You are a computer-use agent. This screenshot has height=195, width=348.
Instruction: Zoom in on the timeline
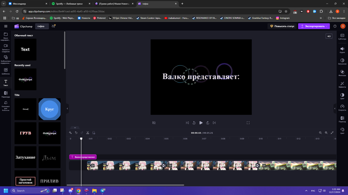(326, 133)
